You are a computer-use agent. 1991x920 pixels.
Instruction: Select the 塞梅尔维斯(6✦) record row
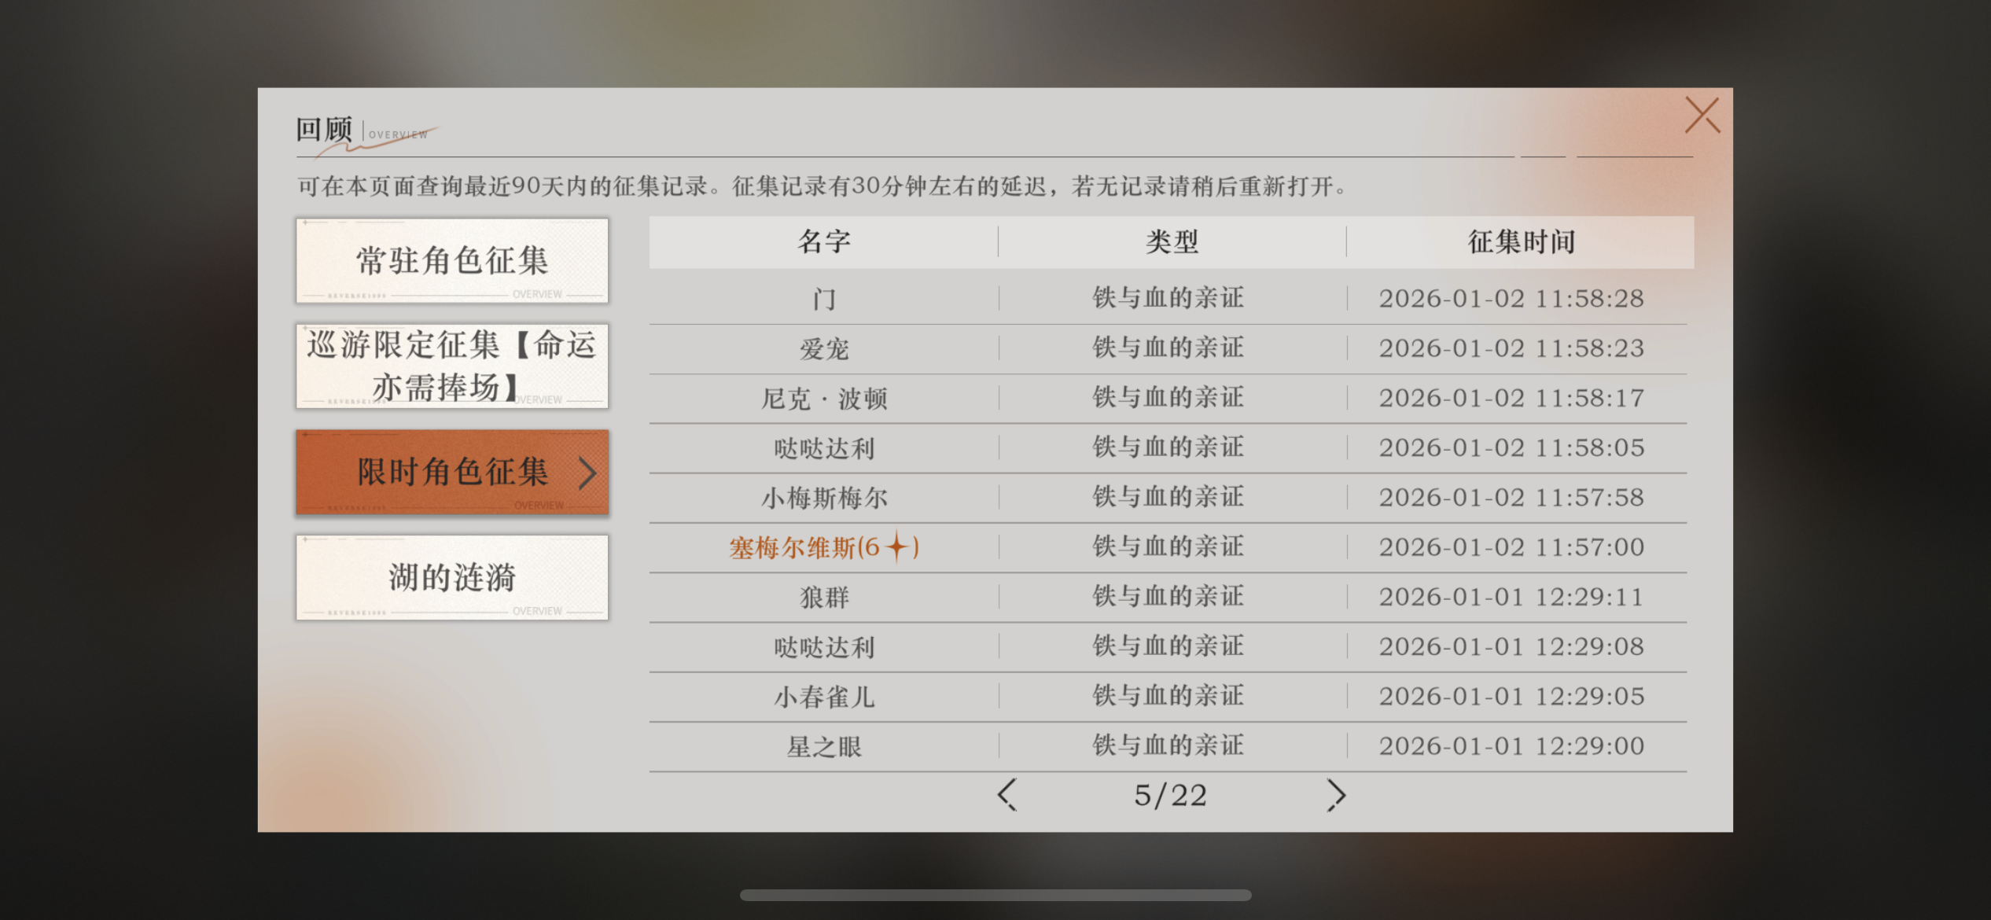pos(823,547)
